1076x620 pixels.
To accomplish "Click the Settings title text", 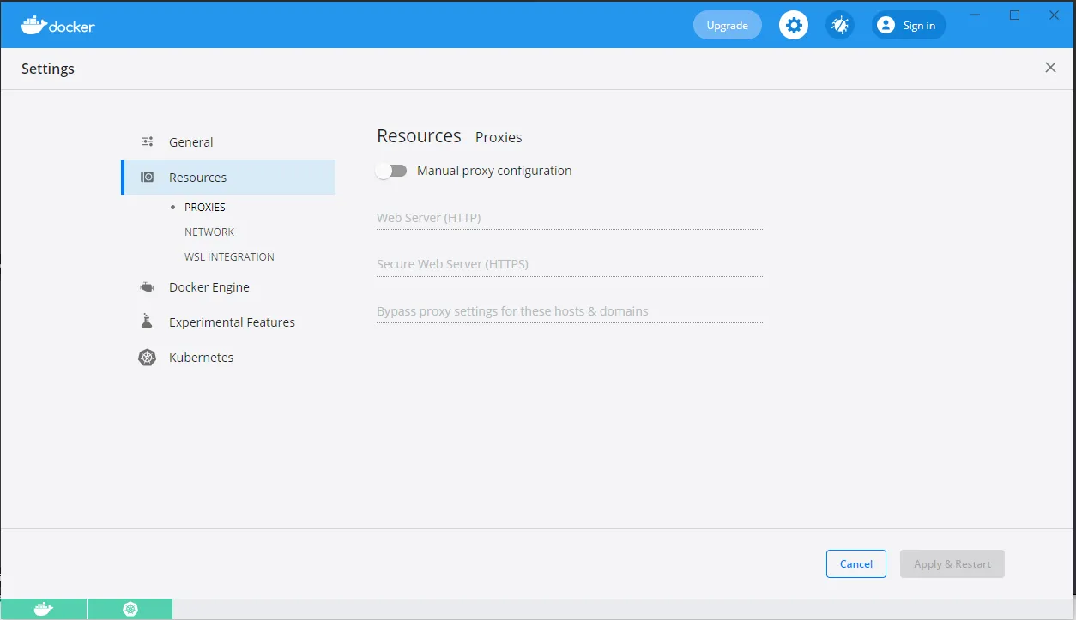I will [48, 69].
